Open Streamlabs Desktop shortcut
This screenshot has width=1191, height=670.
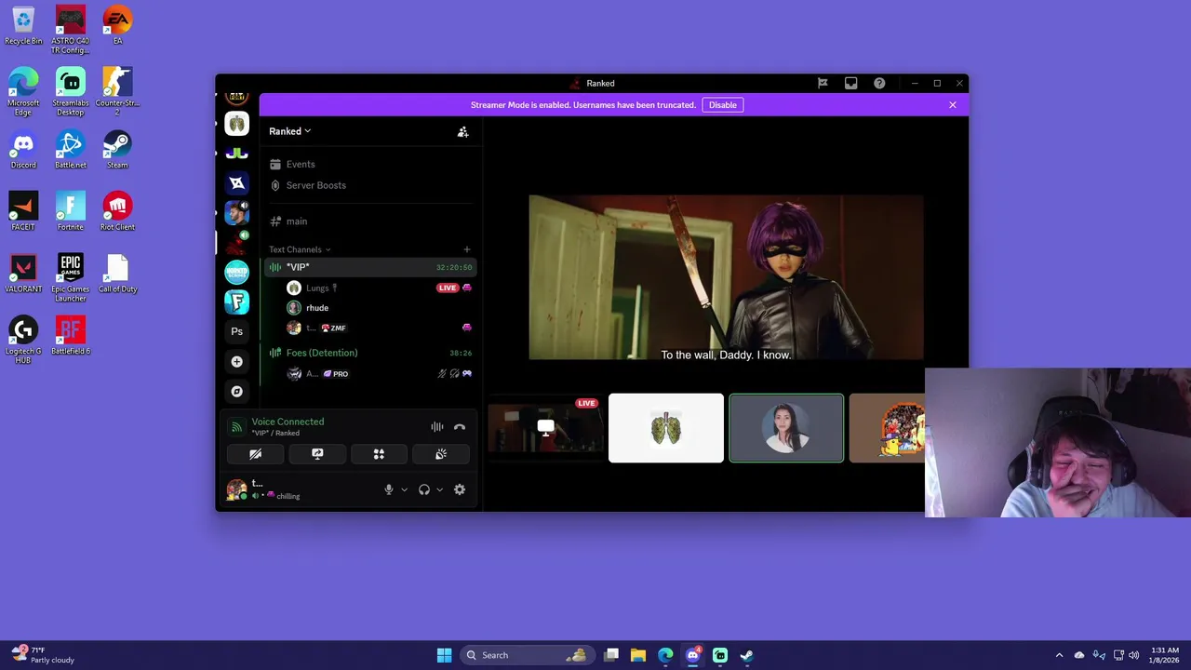pos(71,91)
